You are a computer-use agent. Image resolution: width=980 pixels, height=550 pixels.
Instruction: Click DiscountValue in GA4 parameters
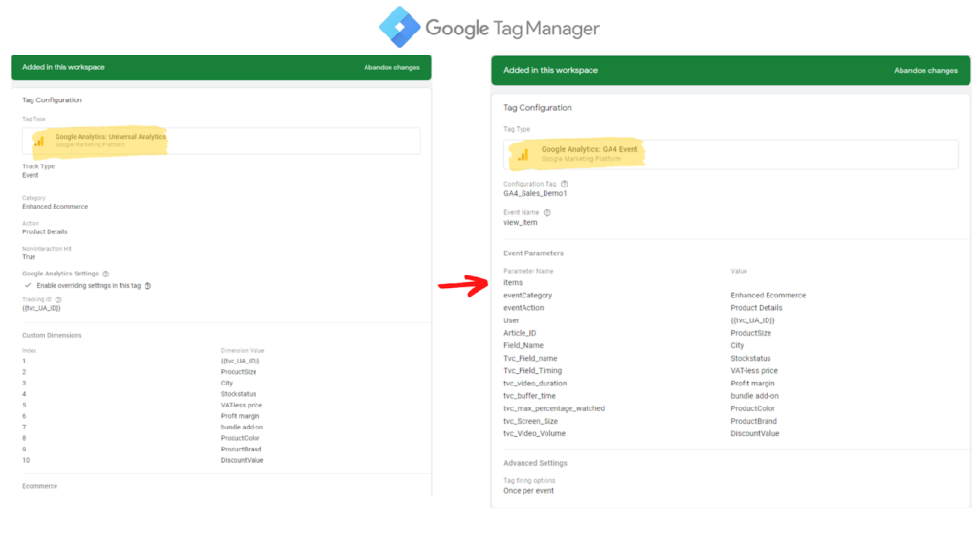(x=755, y=433)
